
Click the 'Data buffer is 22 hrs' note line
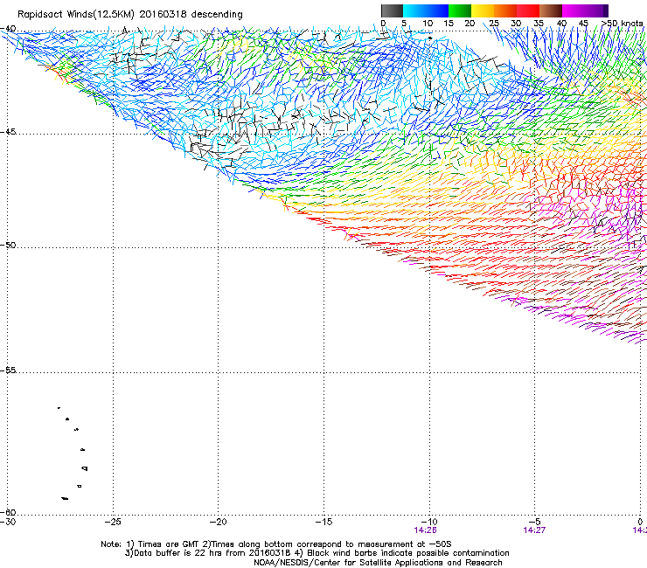coord(317,553)
